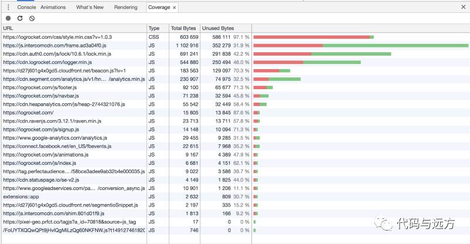Select the frame.ad3a04f0.js row

click(236, 46)
